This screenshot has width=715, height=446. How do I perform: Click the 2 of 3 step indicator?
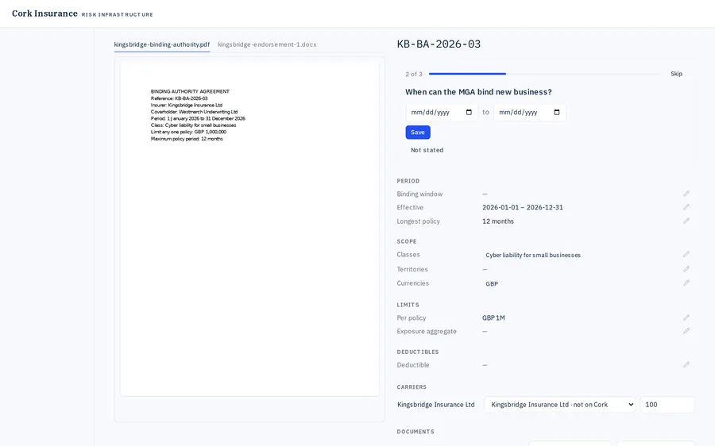point(414,75)
